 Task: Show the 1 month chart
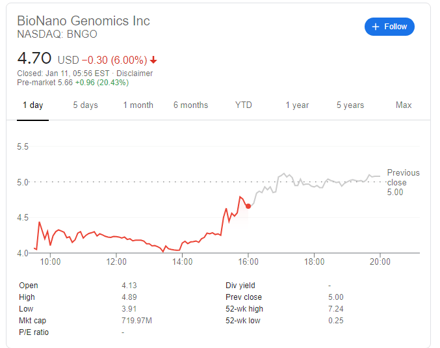(x=138, y=105)
